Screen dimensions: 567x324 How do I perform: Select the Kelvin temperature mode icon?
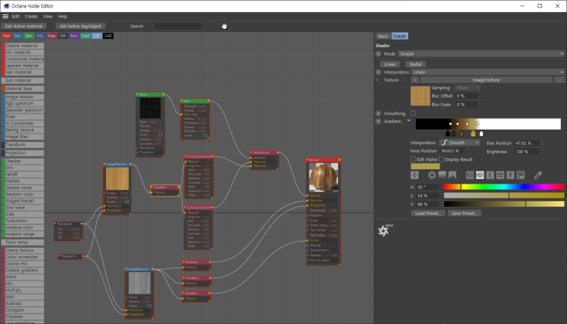point(490,175)
